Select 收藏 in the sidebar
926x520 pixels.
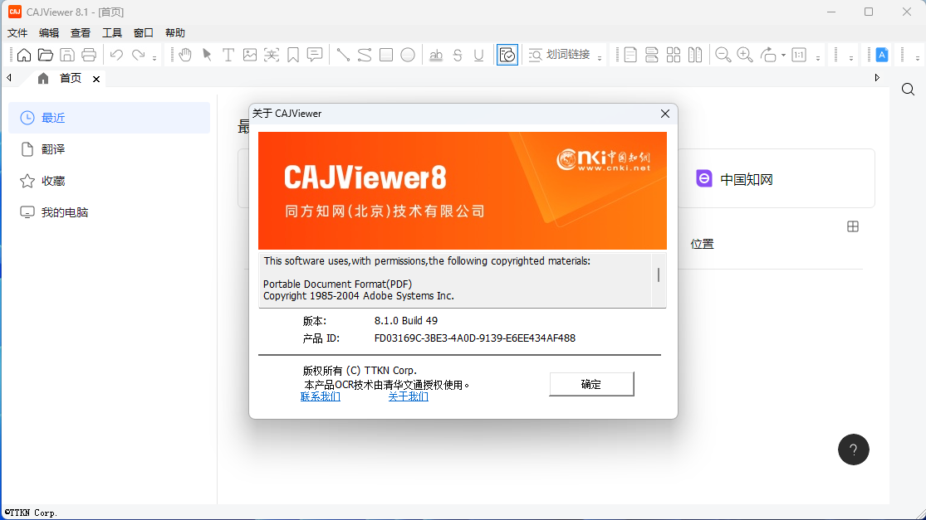110,181
